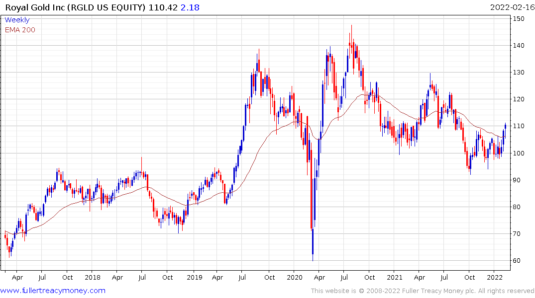This screenshot has width=535, height=298.
Task: Click the 110 price axis label
Action: (x=519, y=126)
